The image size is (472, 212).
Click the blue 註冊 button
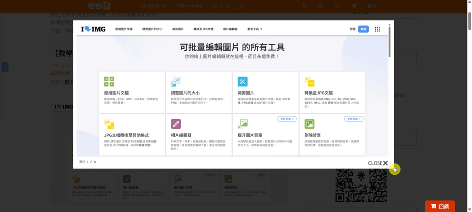pyautogui.click(x=363, y=29)
